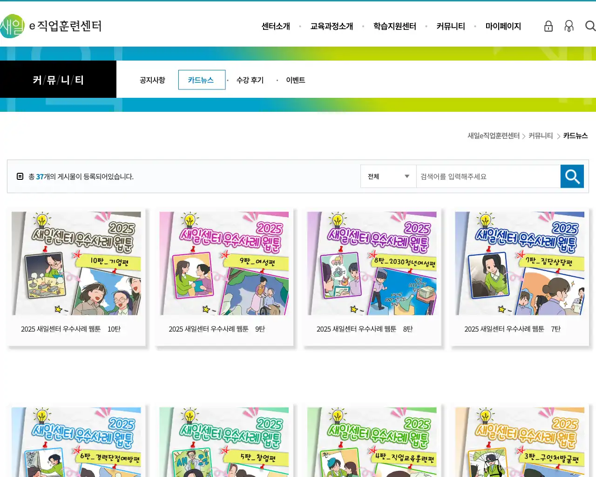Focus the 검색어를 입력해주세요 search field

pos(488,177)
